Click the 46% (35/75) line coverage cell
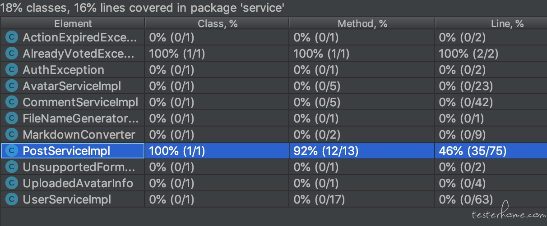The image size is (547, 226). point(491,151)
